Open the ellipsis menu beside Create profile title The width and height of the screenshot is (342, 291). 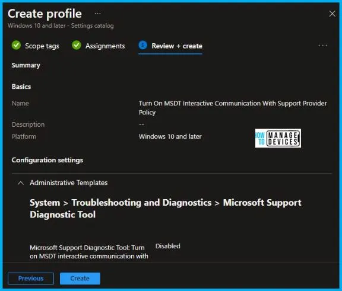click(x=97, y=14)
